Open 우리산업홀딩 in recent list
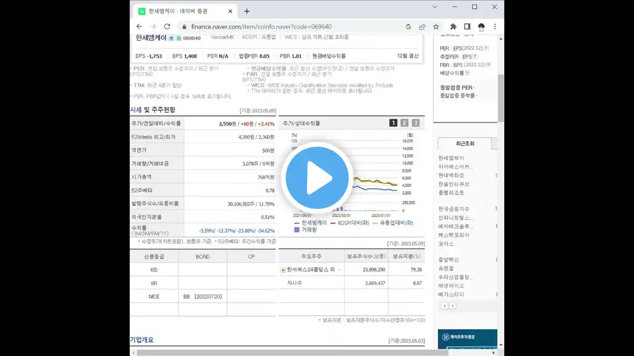634x356 pixels. pyautogui.click(x=455, y=277)
